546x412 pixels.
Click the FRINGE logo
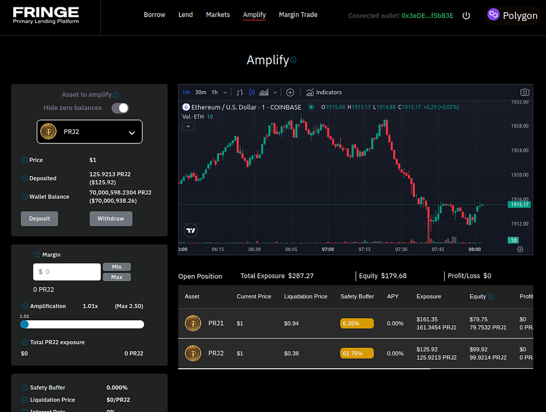coord(46,15)
